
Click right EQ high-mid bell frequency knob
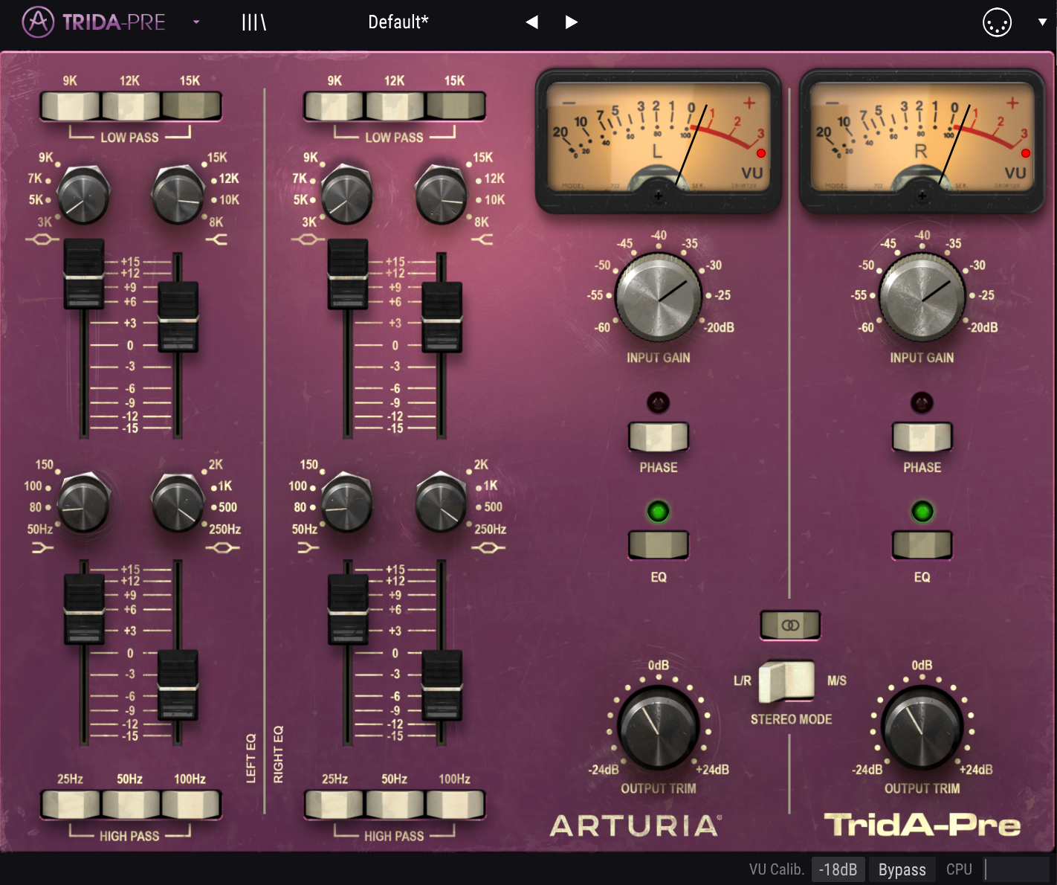pos(347,194)
